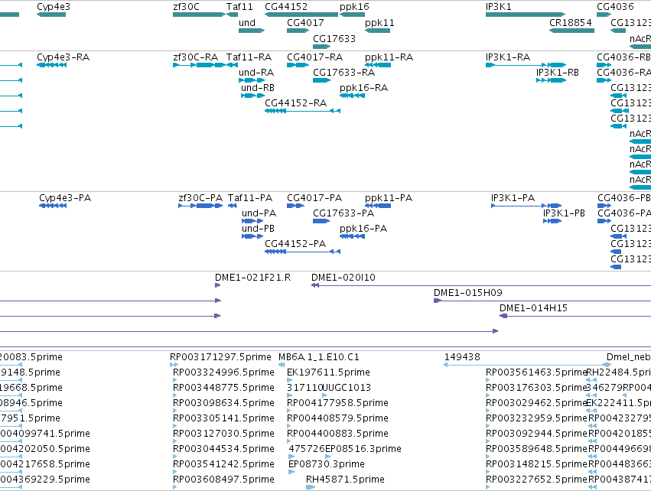Select the ppk11-PA protein feature

[x=378, y=206]
